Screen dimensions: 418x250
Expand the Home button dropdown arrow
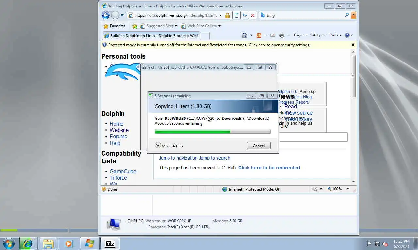251,35
